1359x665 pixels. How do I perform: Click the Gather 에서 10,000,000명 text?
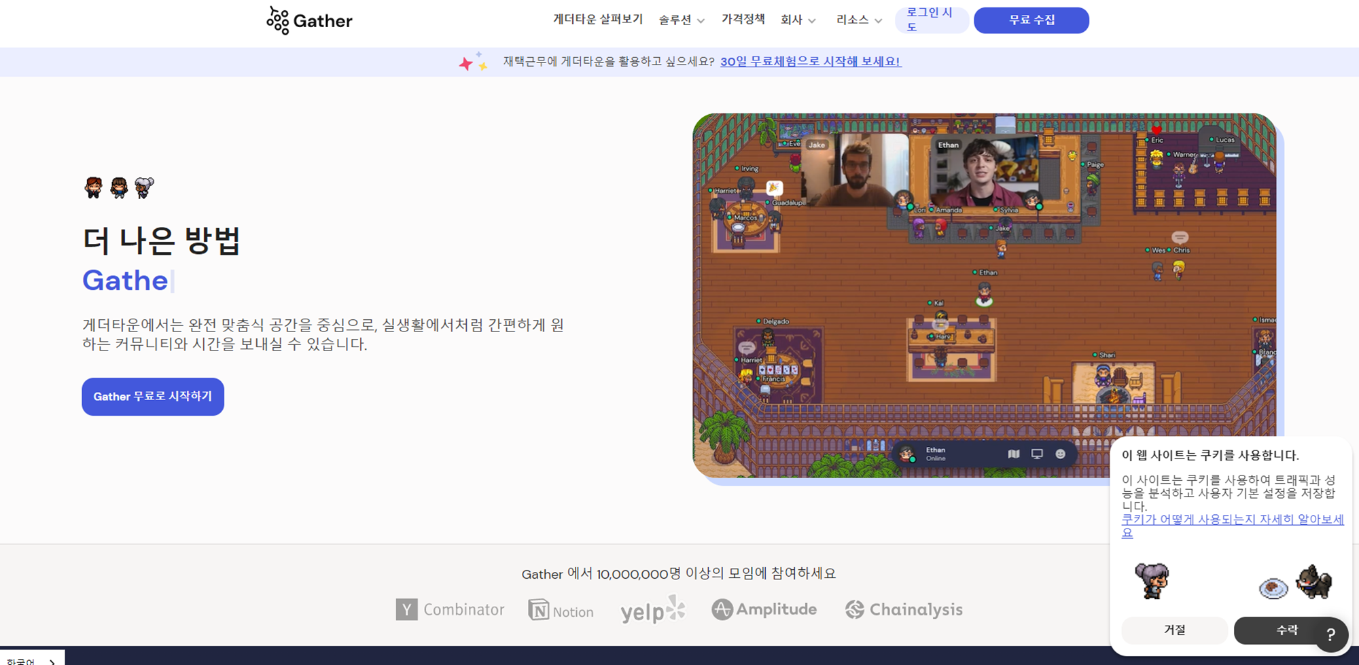coord(601,574)
